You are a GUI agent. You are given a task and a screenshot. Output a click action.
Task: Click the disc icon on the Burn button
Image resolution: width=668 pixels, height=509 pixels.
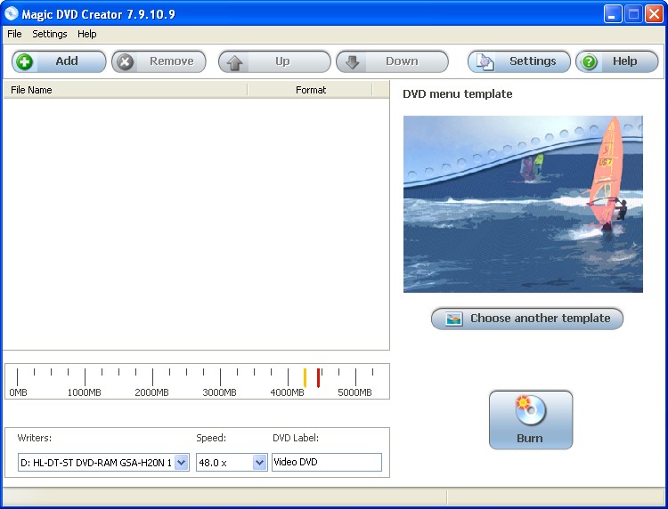530,410
